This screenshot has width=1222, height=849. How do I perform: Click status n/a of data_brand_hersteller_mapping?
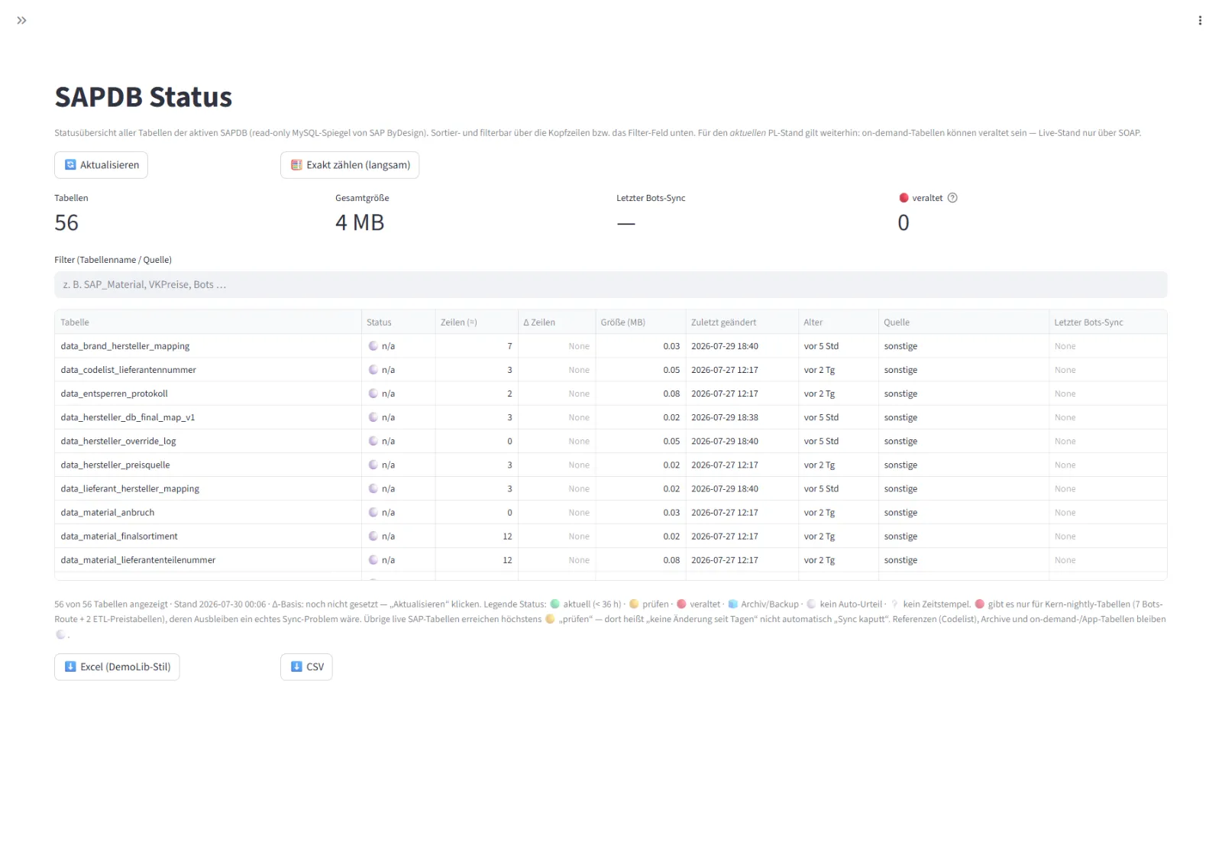click(x=398, y=346)
